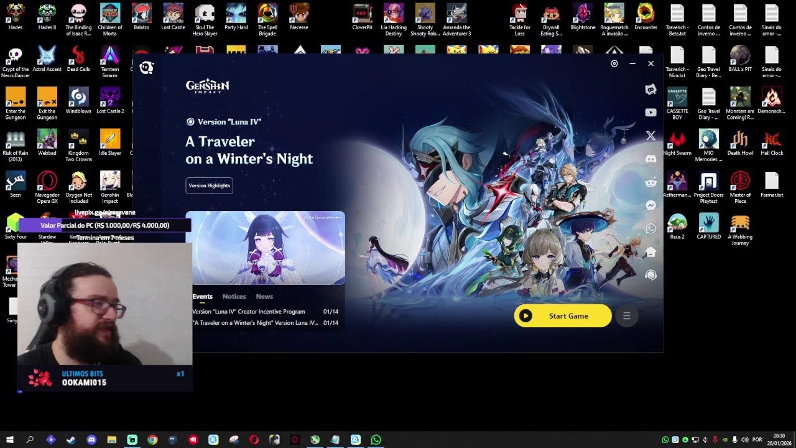This screenshot has height=448, width=796.
Task: Open X (Twitter) link in launcher sidebar
Action: pos(650,136)
